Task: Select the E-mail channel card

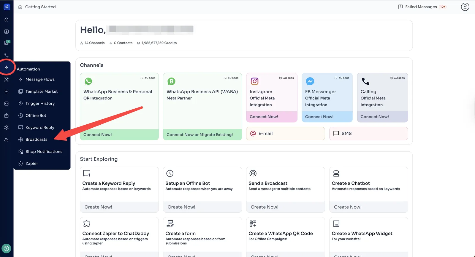Action: tap(285, 134)
